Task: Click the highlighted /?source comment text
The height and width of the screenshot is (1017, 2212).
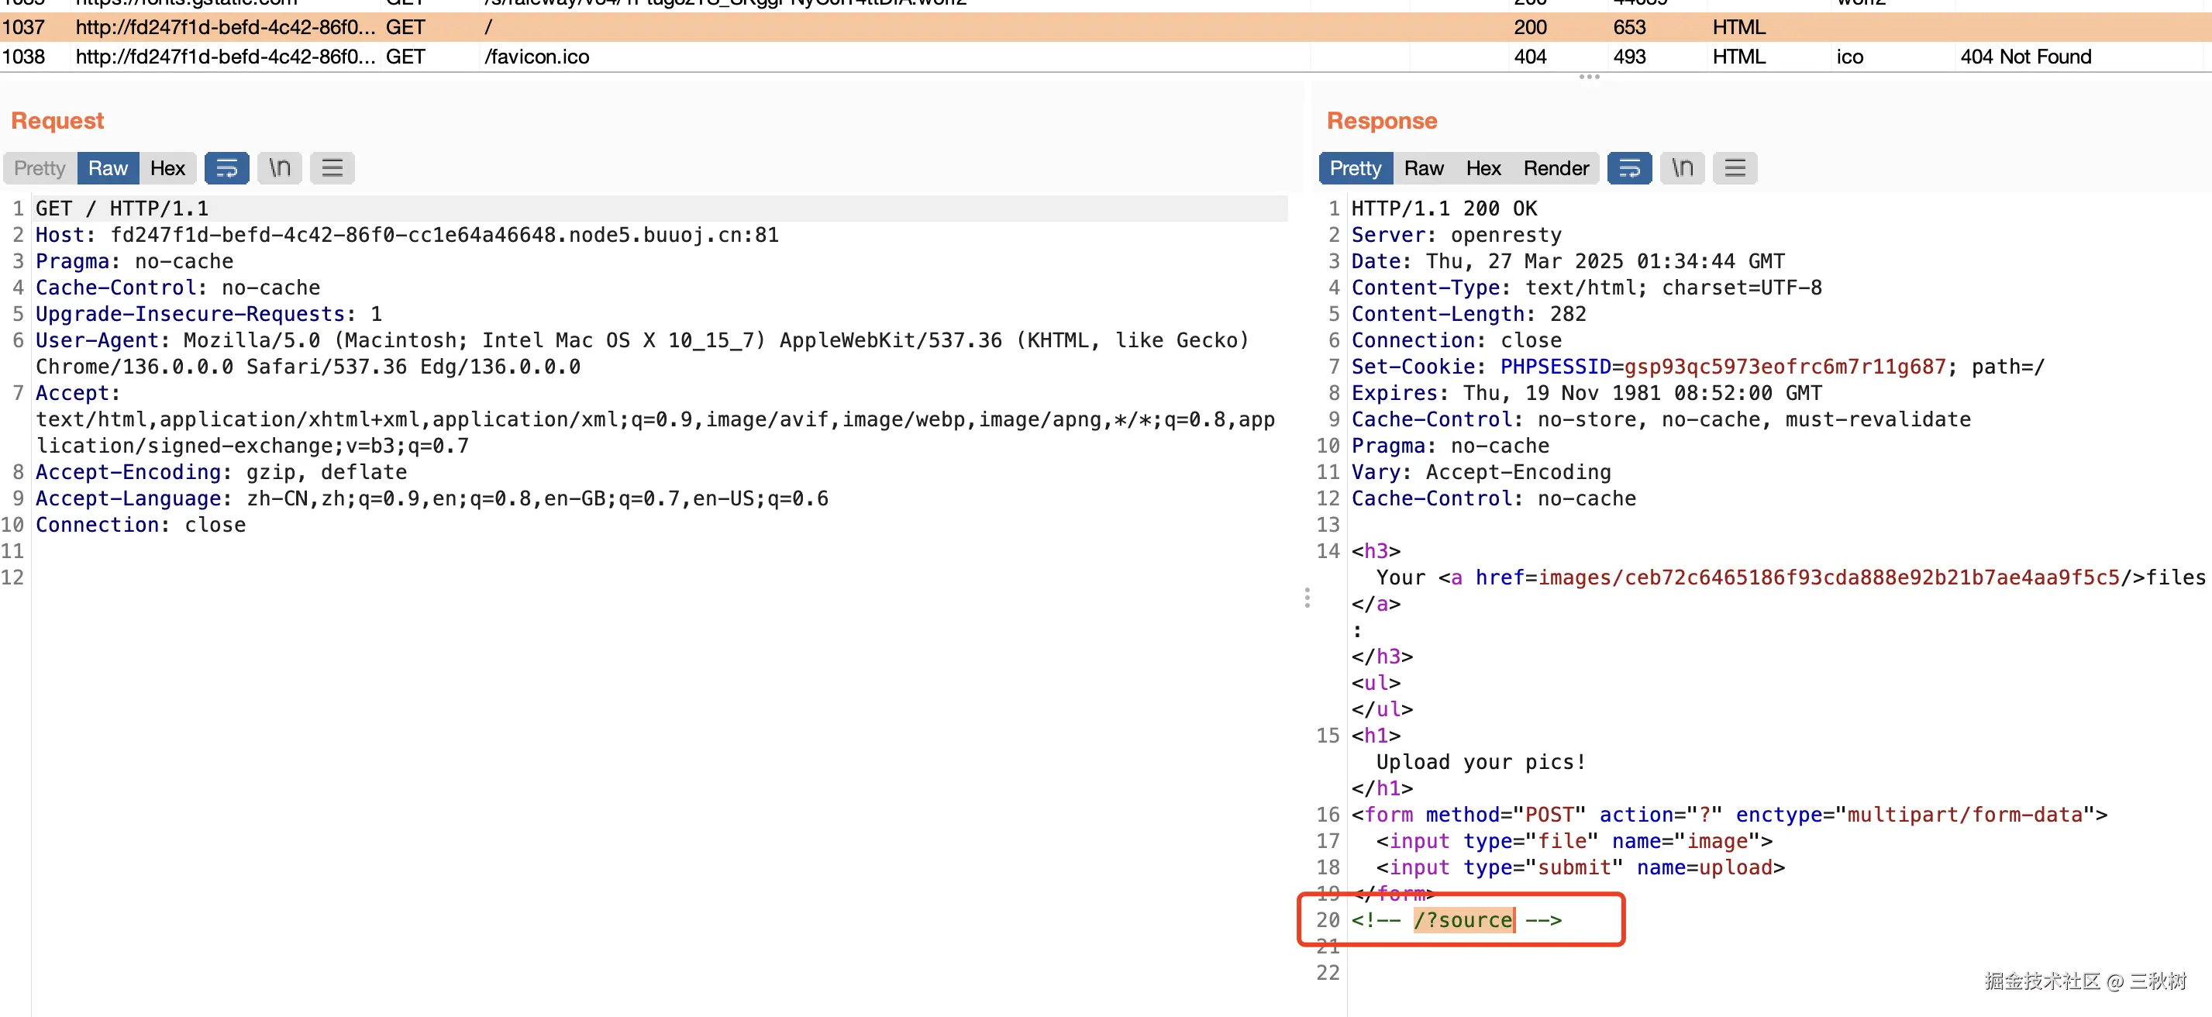Action: 1463,920
